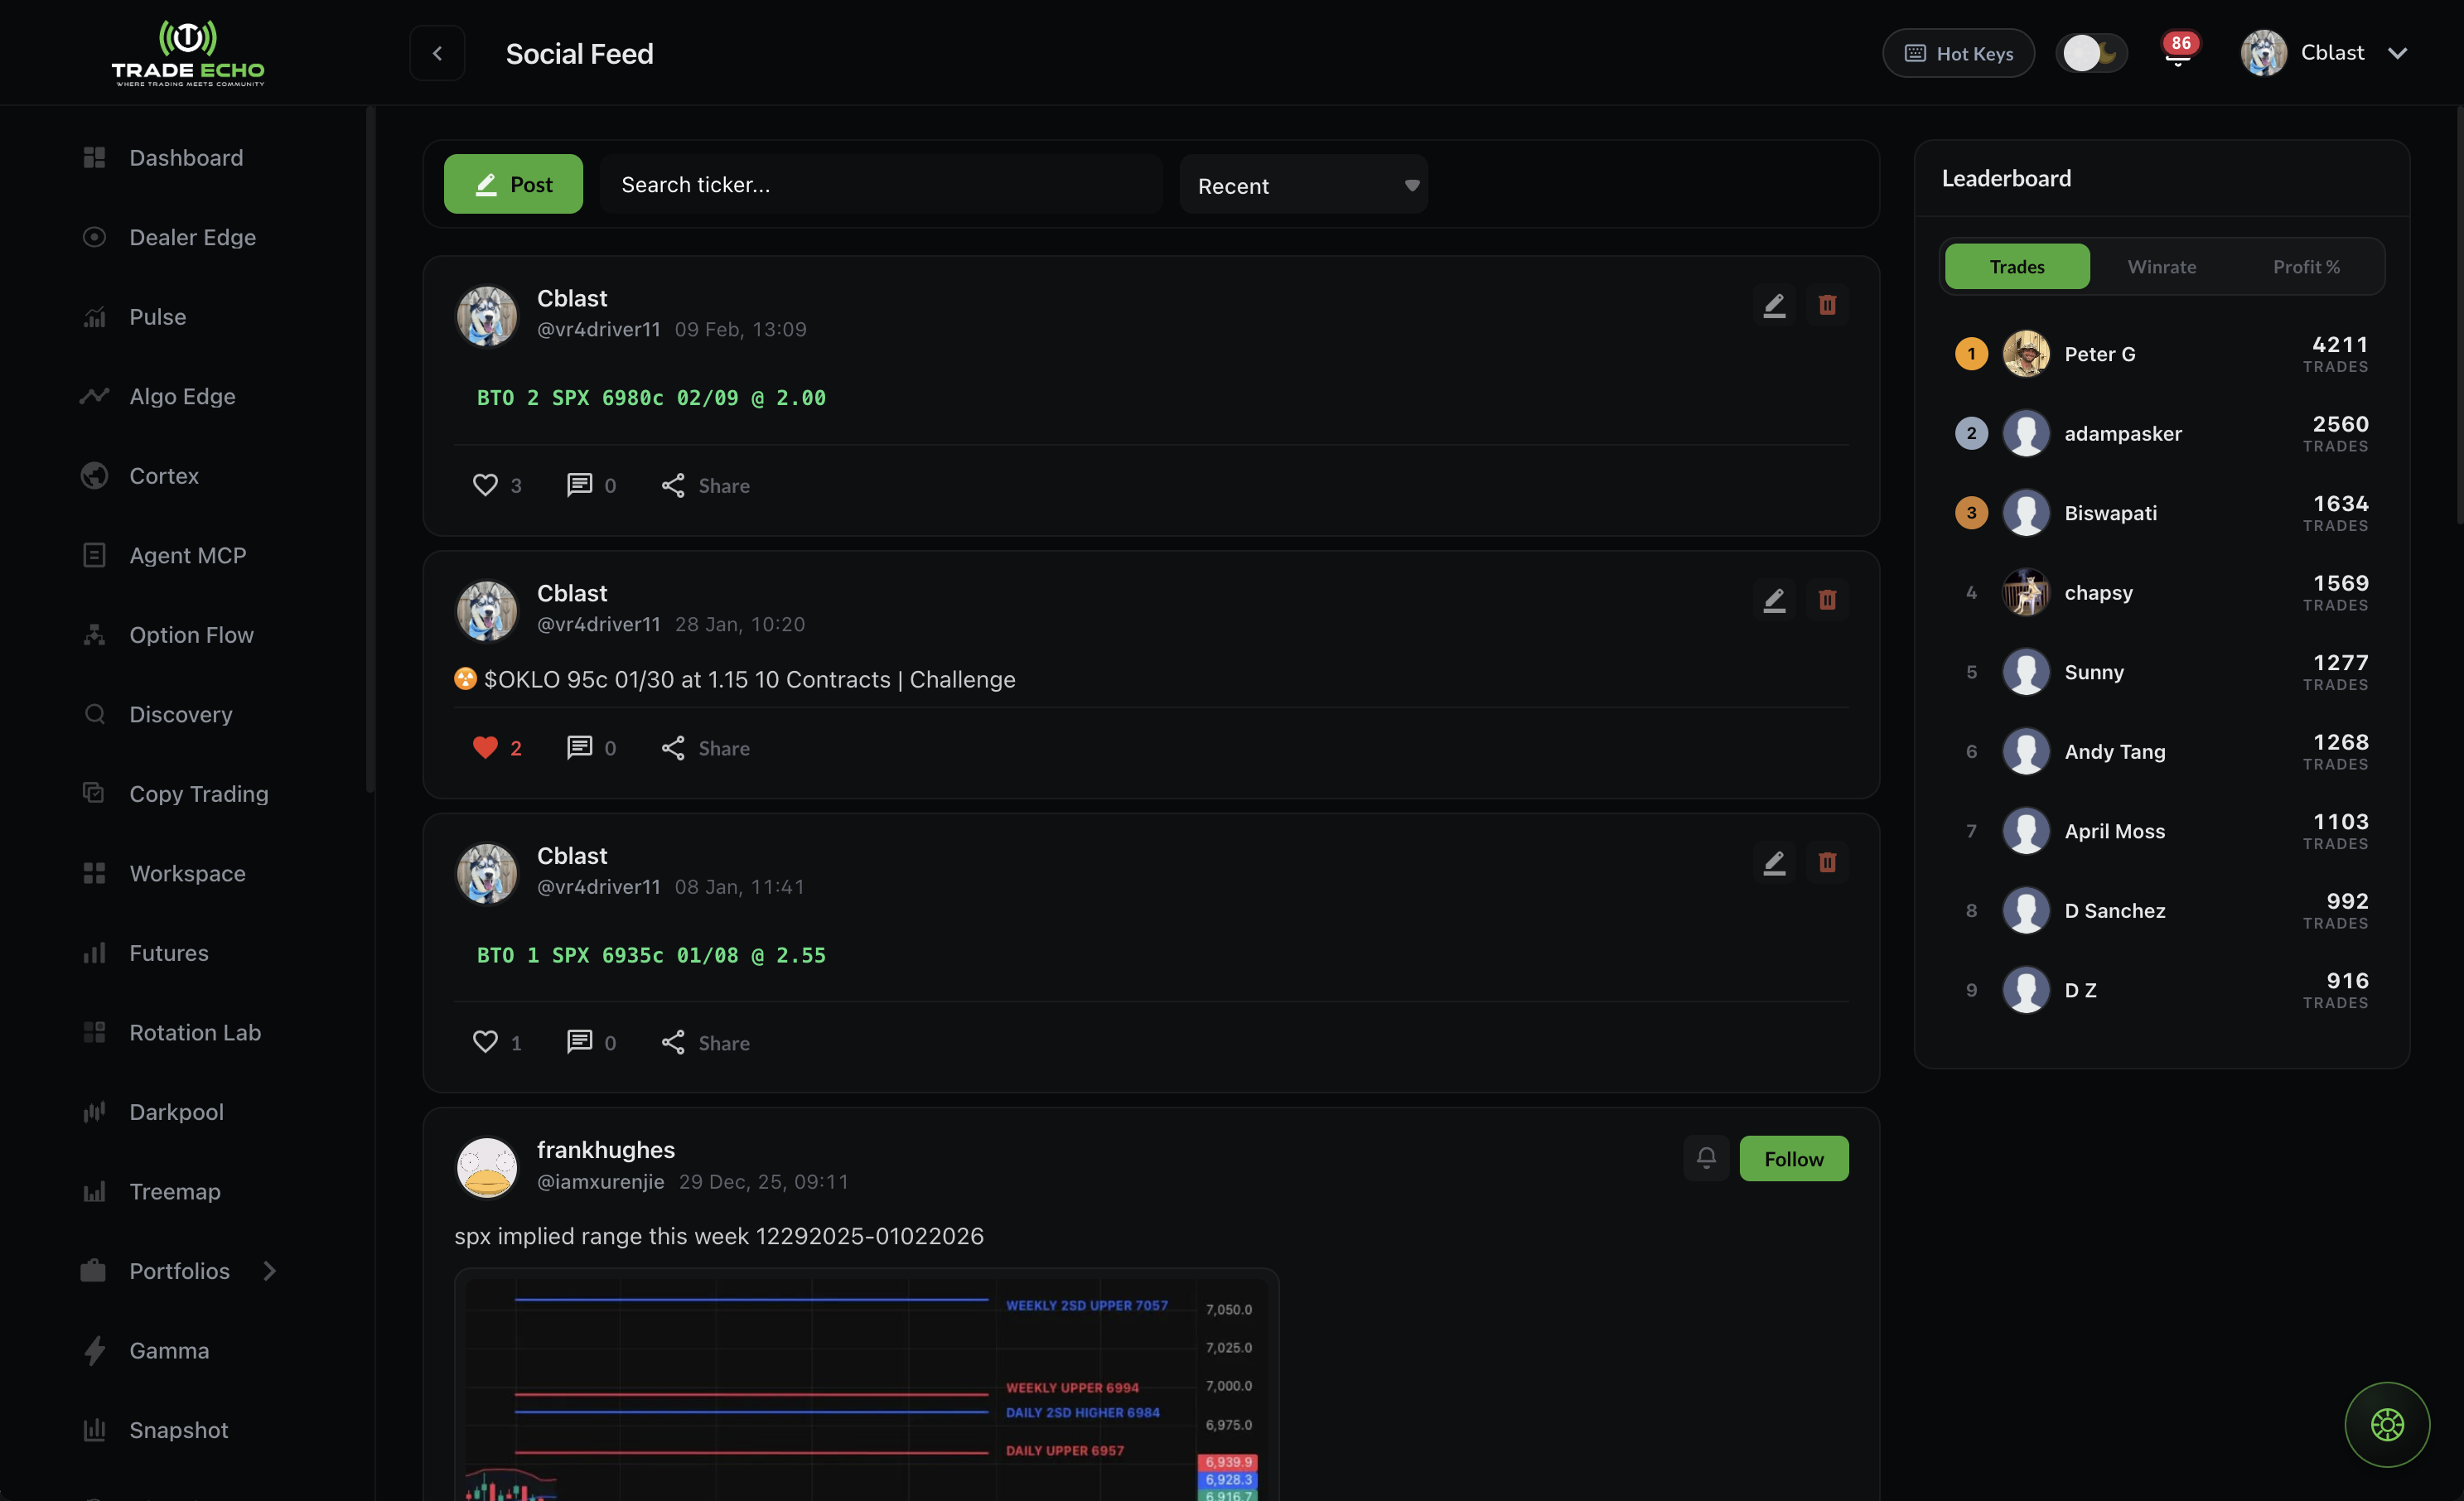
Task: Click bell icon on frankhughes post
Action: (x=1705, y=1158)
